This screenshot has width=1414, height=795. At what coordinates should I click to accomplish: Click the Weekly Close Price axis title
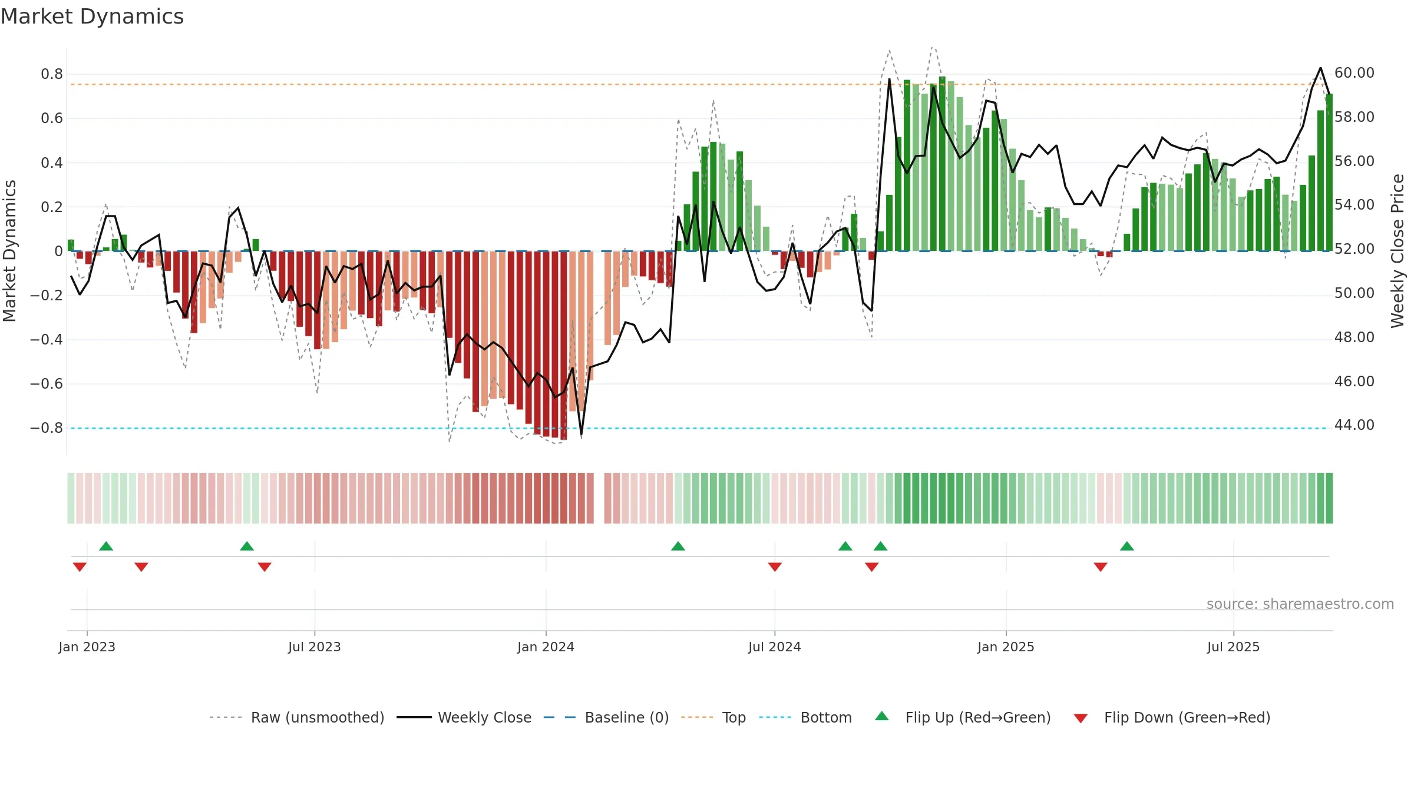[1398, 251]
